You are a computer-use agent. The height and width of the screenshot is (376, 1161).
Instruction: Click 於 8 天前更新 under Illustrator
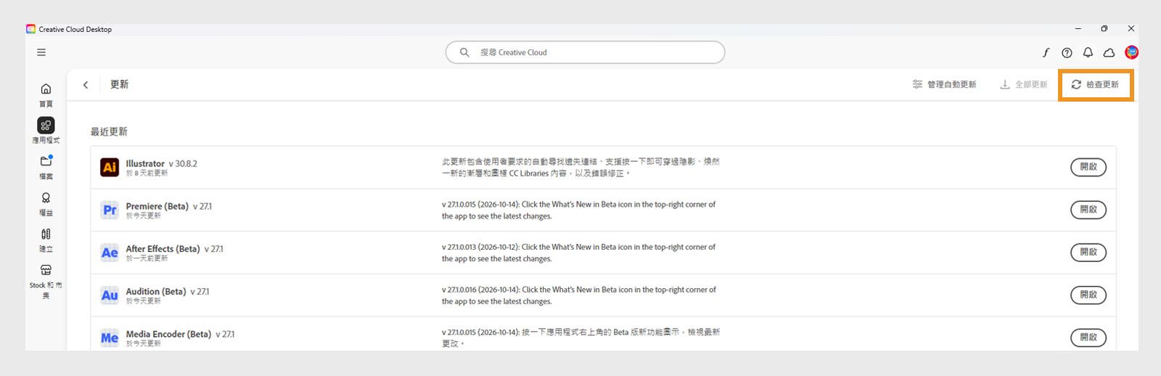147,173
